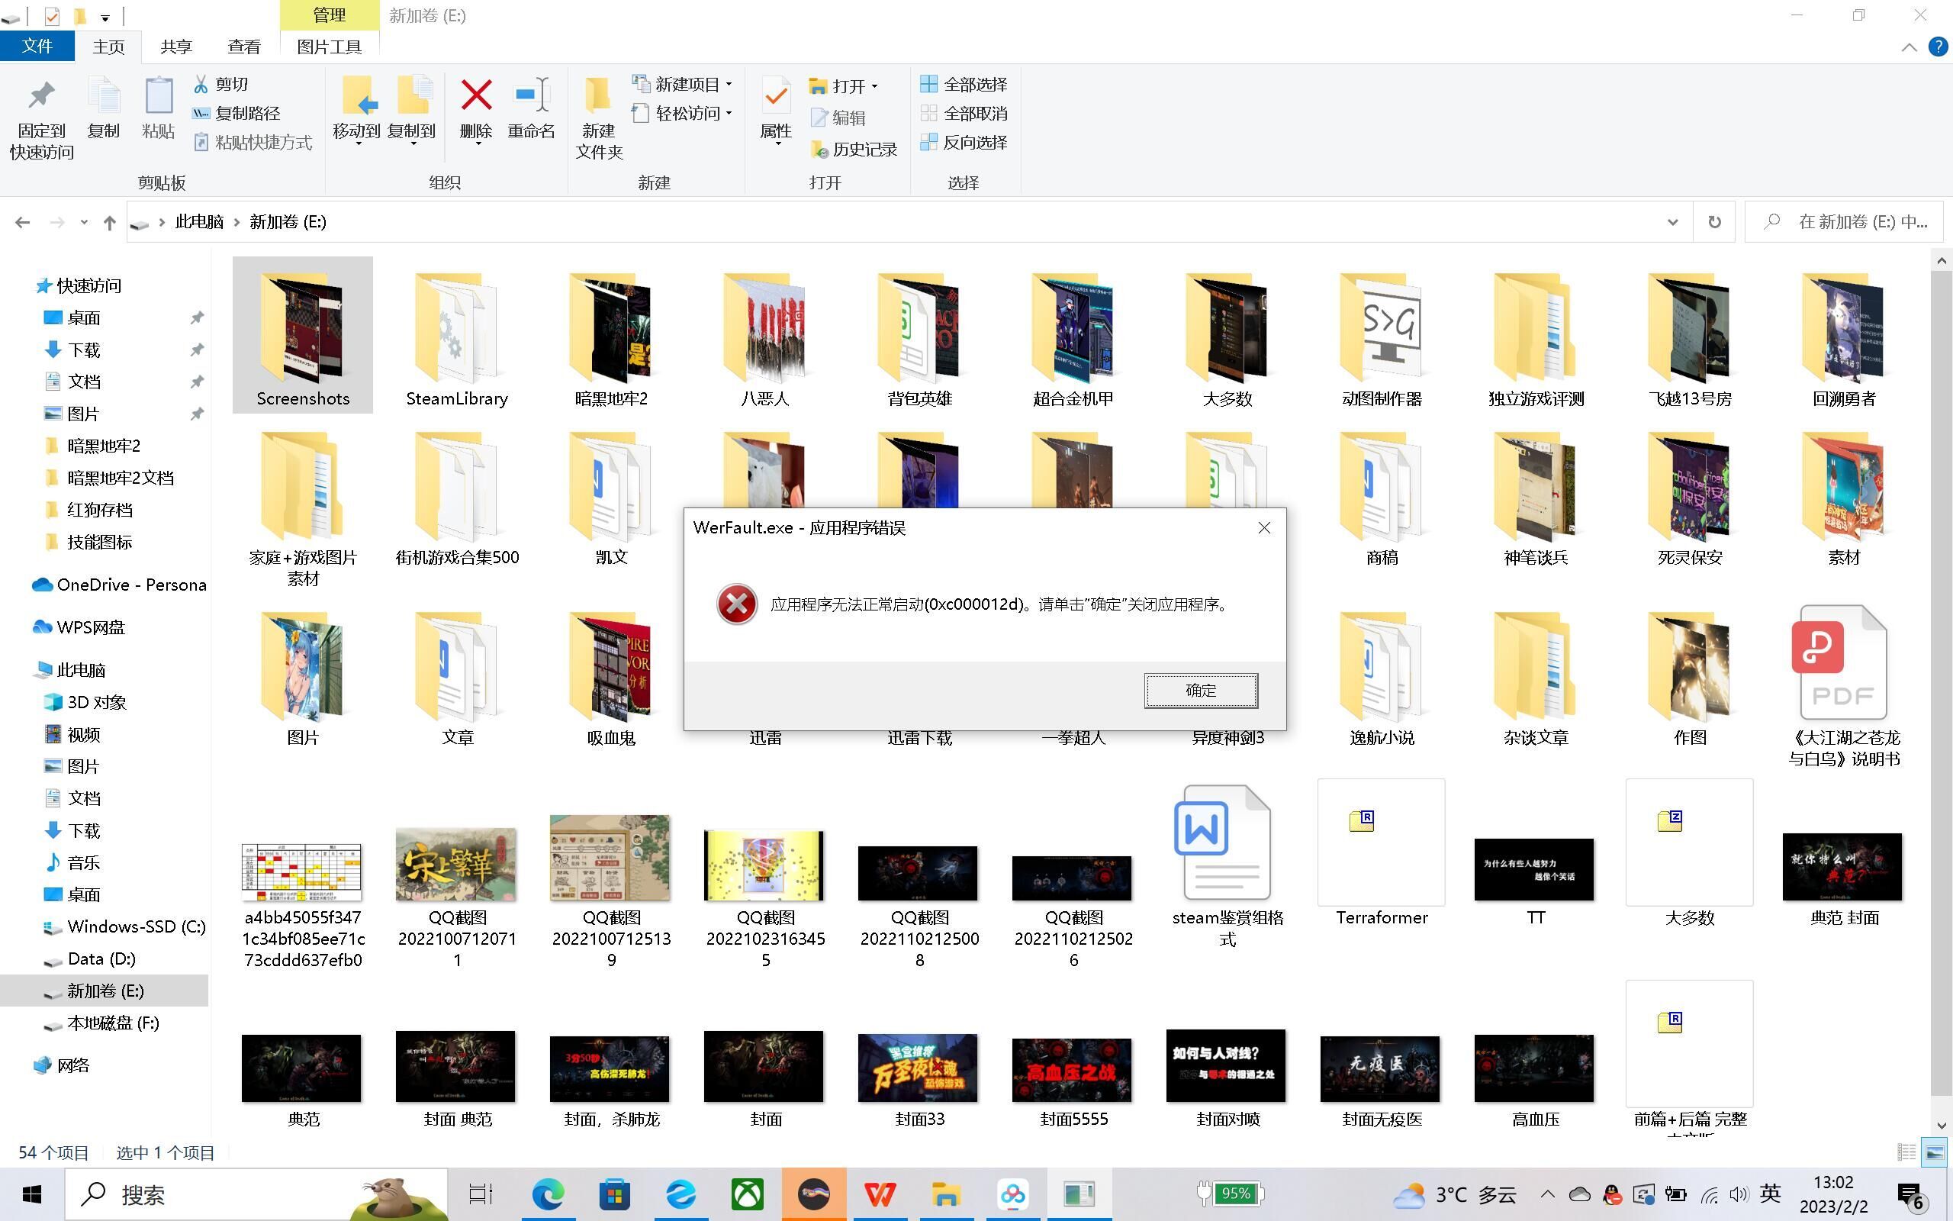Click the Copy ribbon icon
The image size is (1953, 1221).
[x=103, y=97]
